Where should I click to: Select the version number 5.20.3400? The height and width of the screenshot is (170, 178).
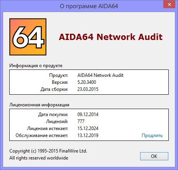(x=87, y=82)
